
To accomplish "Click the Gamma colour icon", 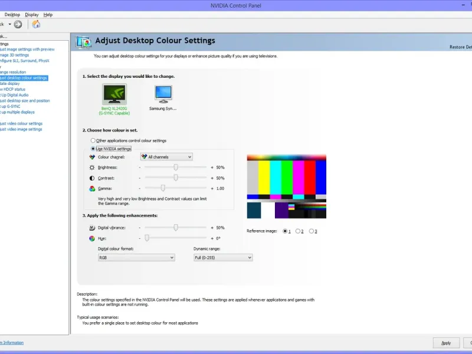I will (x=92, y=189).
